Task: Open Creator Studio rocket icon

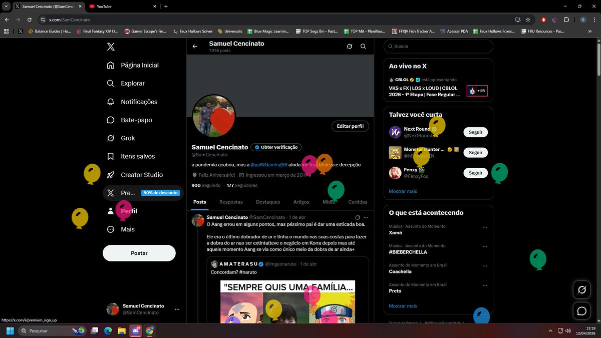Action: click(111, 175)
